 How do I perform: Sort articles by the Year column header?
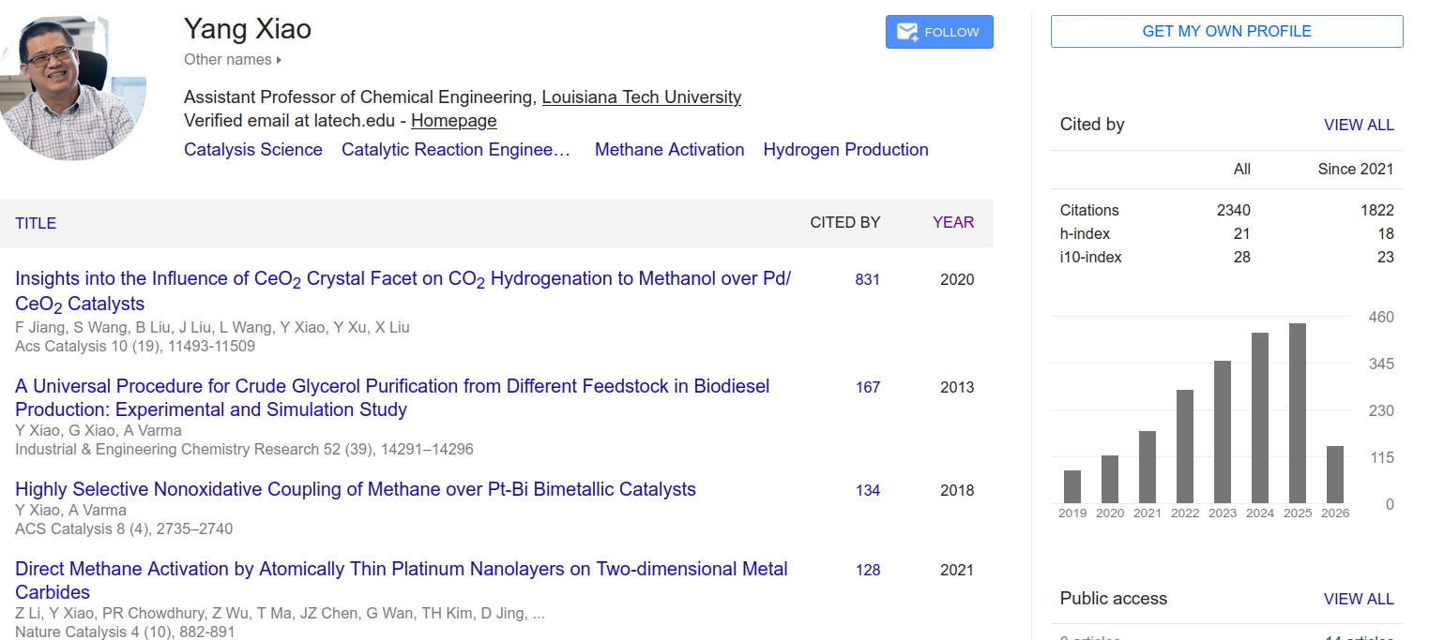952,223
